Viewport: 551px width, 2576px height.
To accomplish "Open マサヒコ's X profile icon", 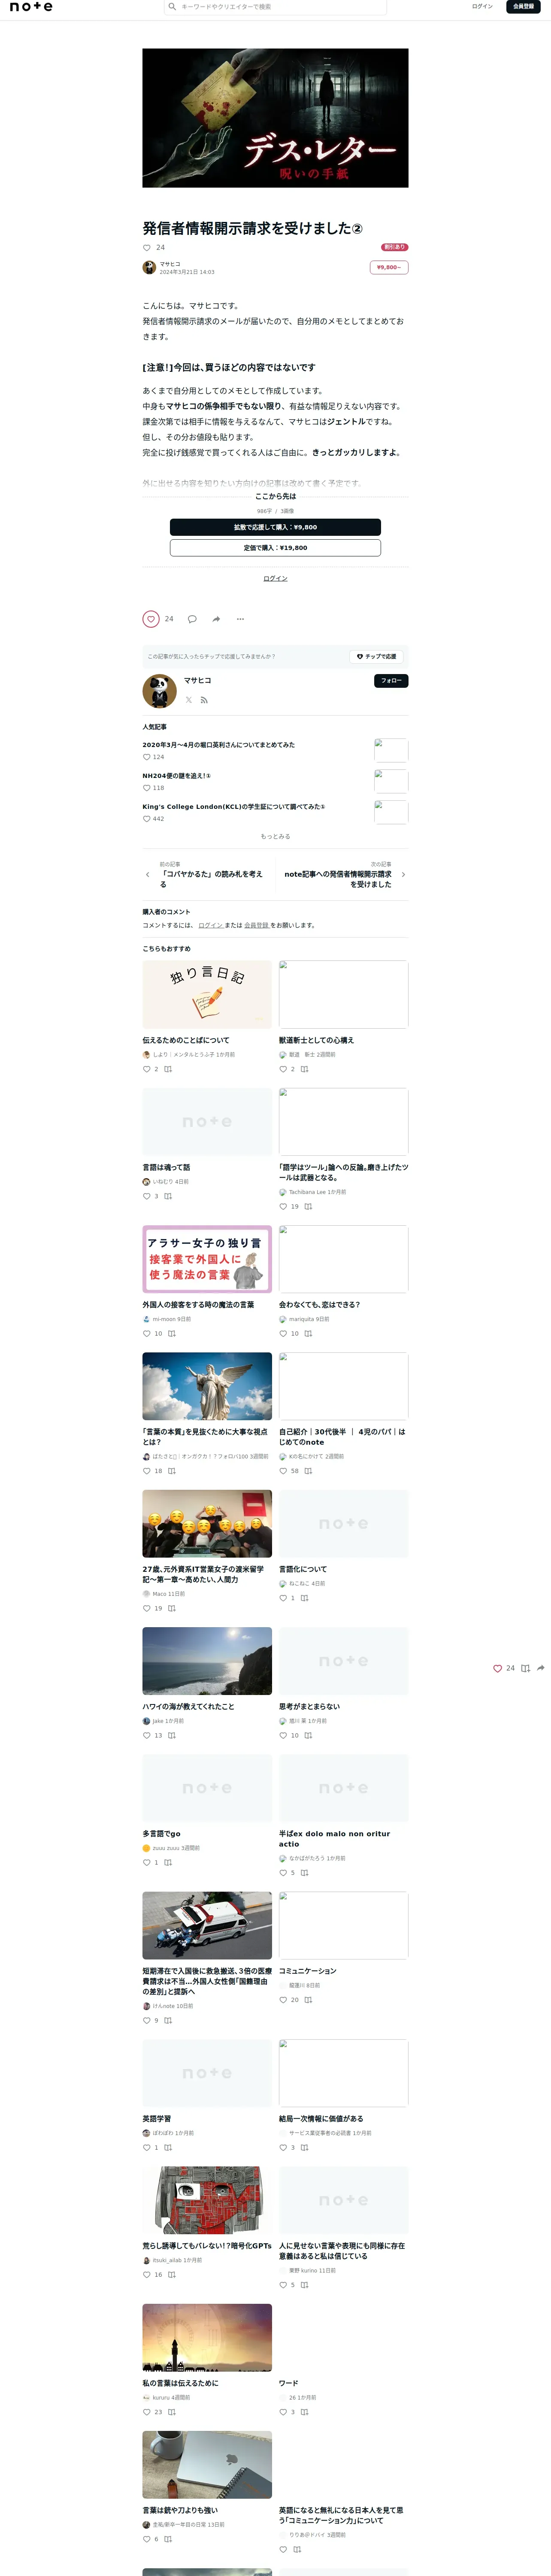I will pyautogui.click(x=188, y=700).
